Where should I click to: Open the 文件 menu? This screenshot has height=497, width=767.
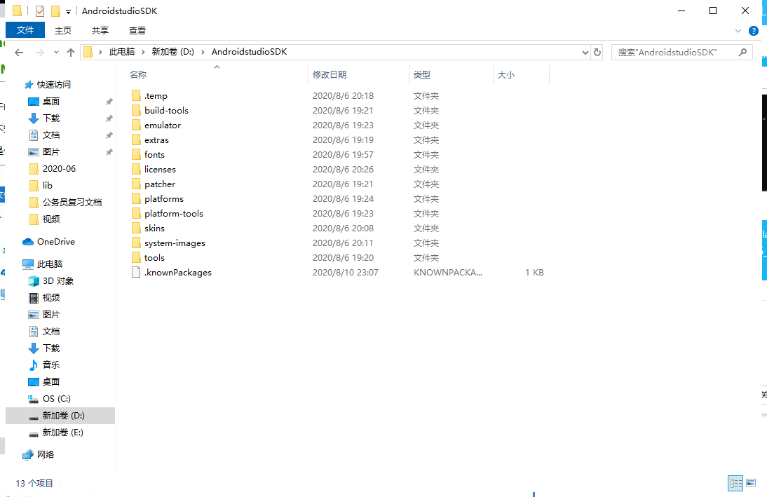25,30
